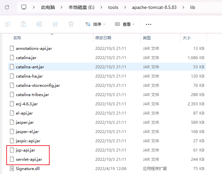Click the 应用程序扩展 type of Signature.dll

155,169
